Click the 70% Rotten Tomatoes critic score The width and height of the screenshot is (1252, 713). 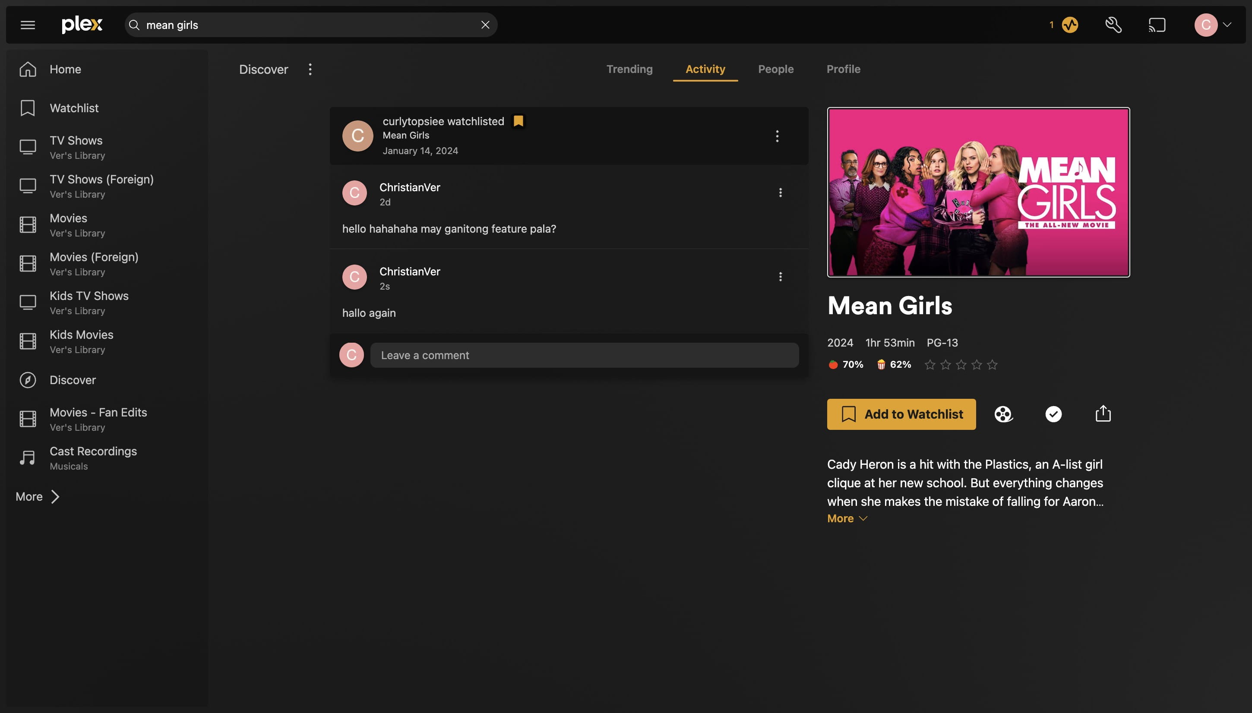point(846,365)
